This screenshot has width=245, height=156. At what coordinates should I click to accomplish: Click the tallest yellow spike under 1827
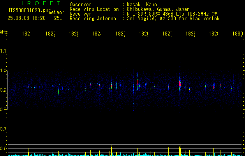[168, 149]
